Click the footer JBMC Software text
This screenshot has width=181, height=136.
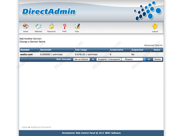coord(113,133)
